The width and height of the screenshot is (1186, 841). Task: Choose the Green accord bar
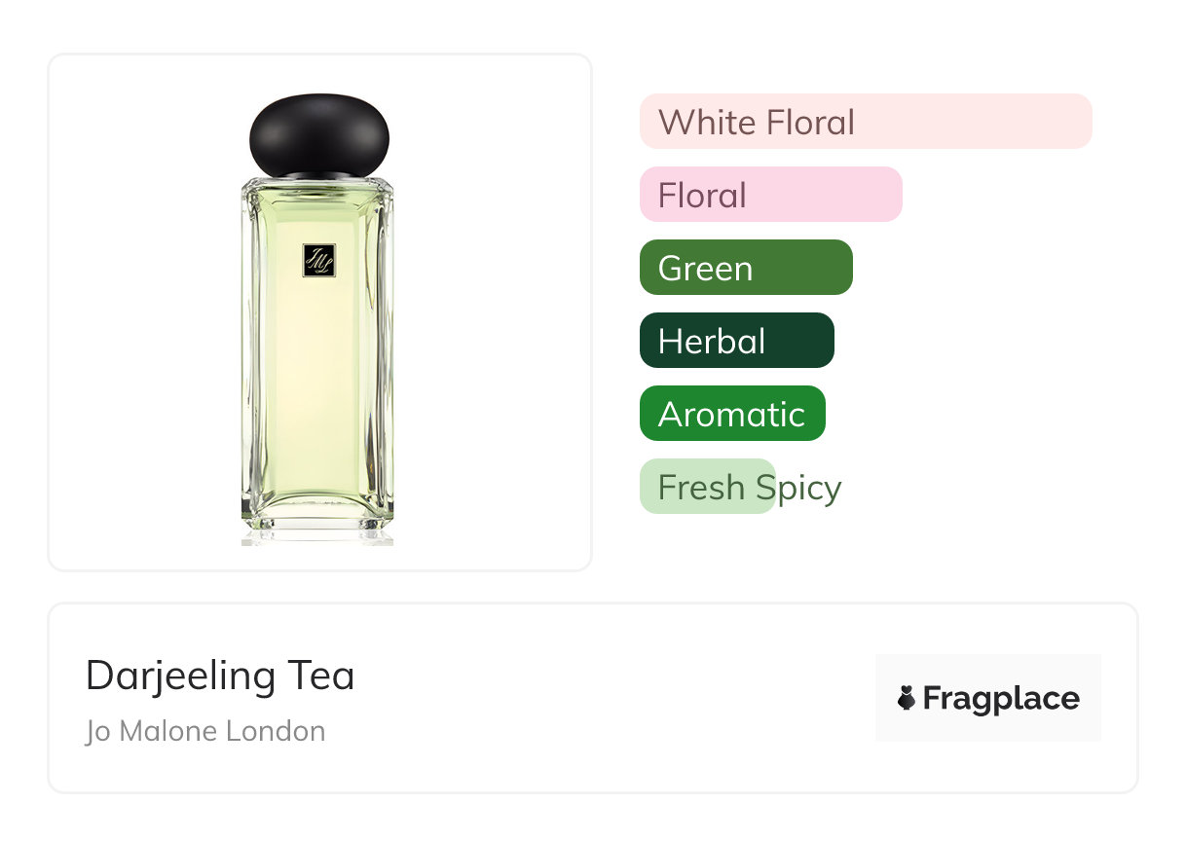745,268
